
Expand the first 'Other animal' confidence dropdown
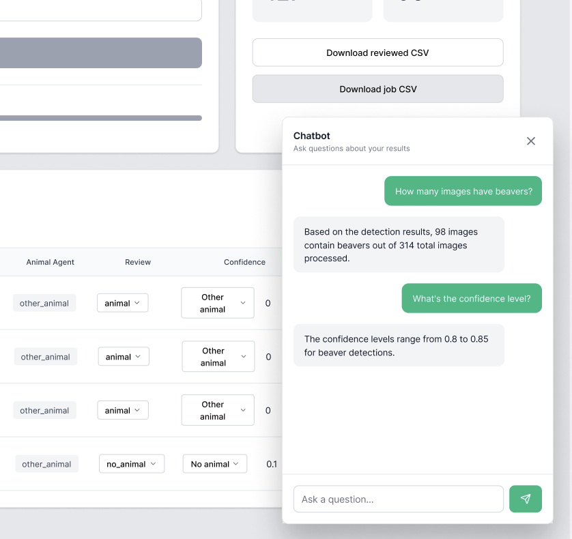(217, 303)
